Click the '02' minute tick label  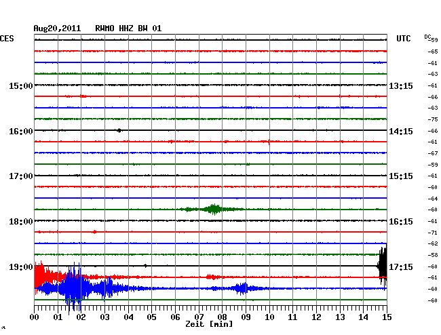pos(81,317)
